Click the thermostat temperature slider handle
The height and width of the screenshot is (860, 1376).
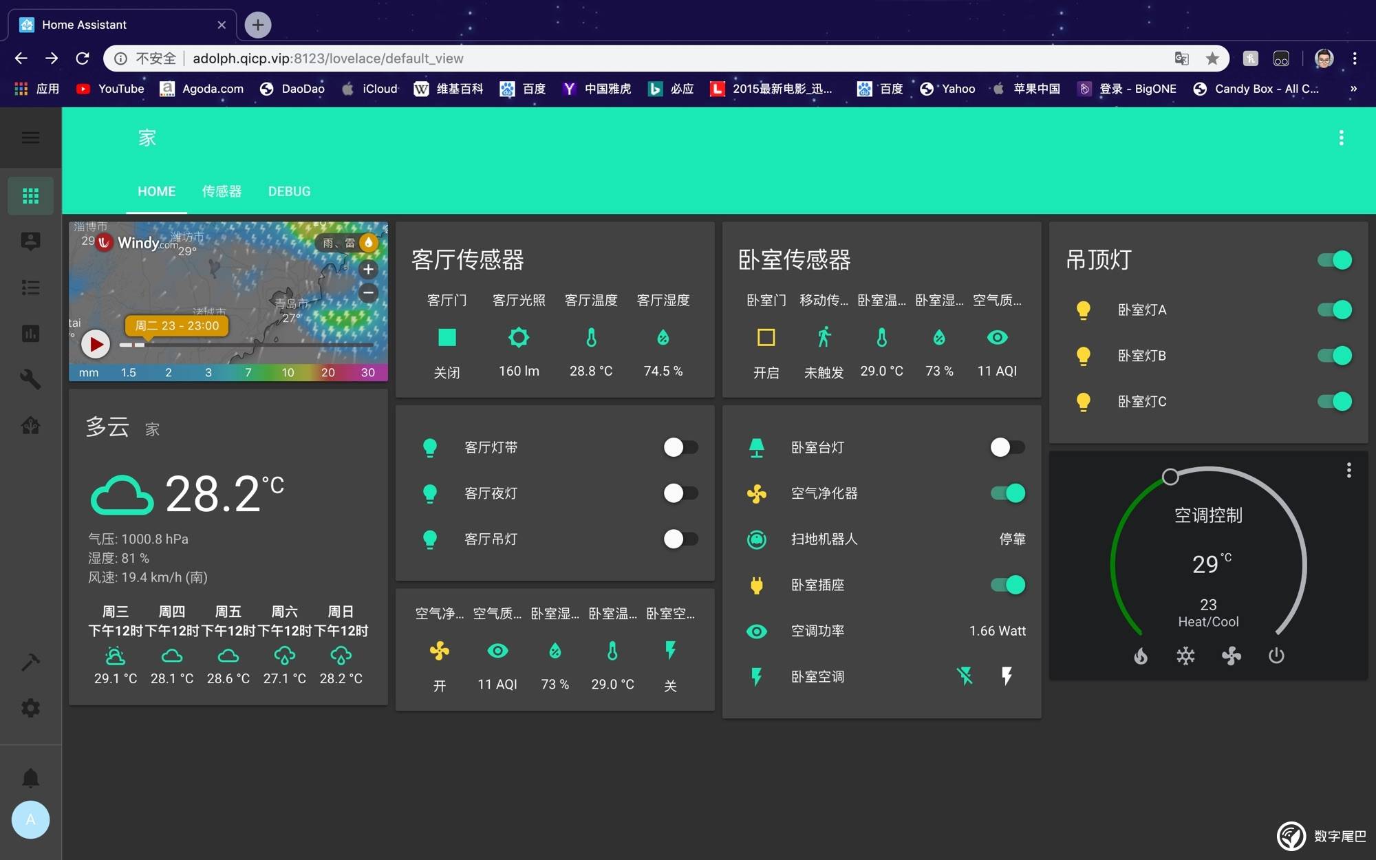1170,477
